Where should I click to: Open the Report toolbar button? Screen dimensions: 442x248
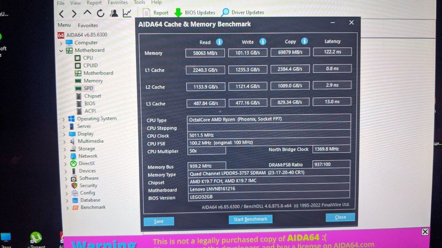click(x=156, y=13)
